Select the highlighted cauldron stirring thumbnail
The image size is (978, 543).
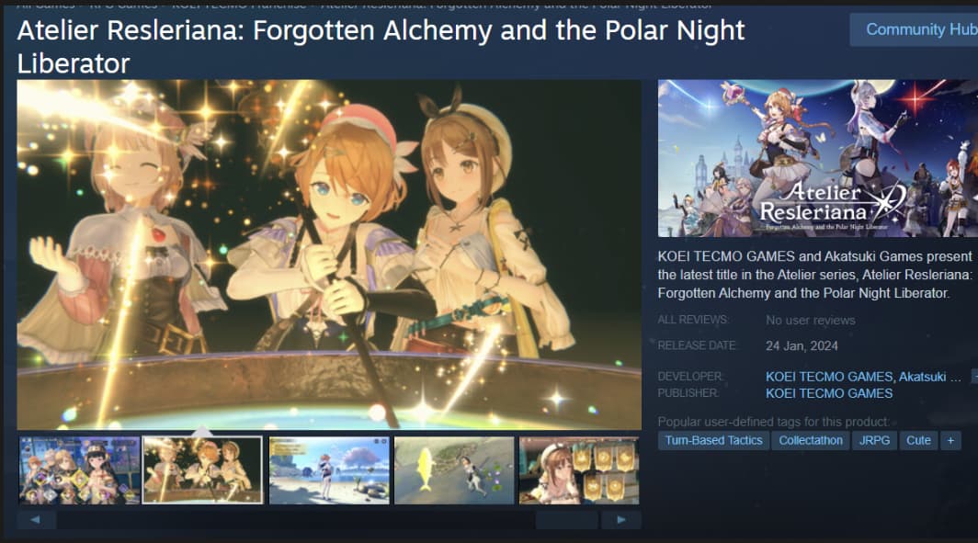tap(203, 470)
